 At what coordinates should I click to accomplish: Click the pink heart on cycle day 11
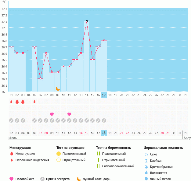pos(69,114)
